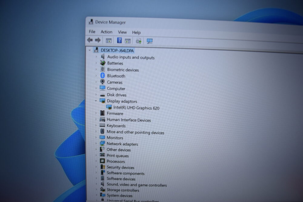Expand the Audio inputs and outputs category
The height and width of the screenshot is (202, 303).
coord(96,57)
